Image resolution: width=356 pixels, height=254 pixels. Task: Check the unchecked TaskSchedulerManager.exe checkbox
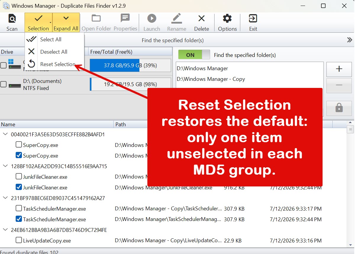[19, 208]
